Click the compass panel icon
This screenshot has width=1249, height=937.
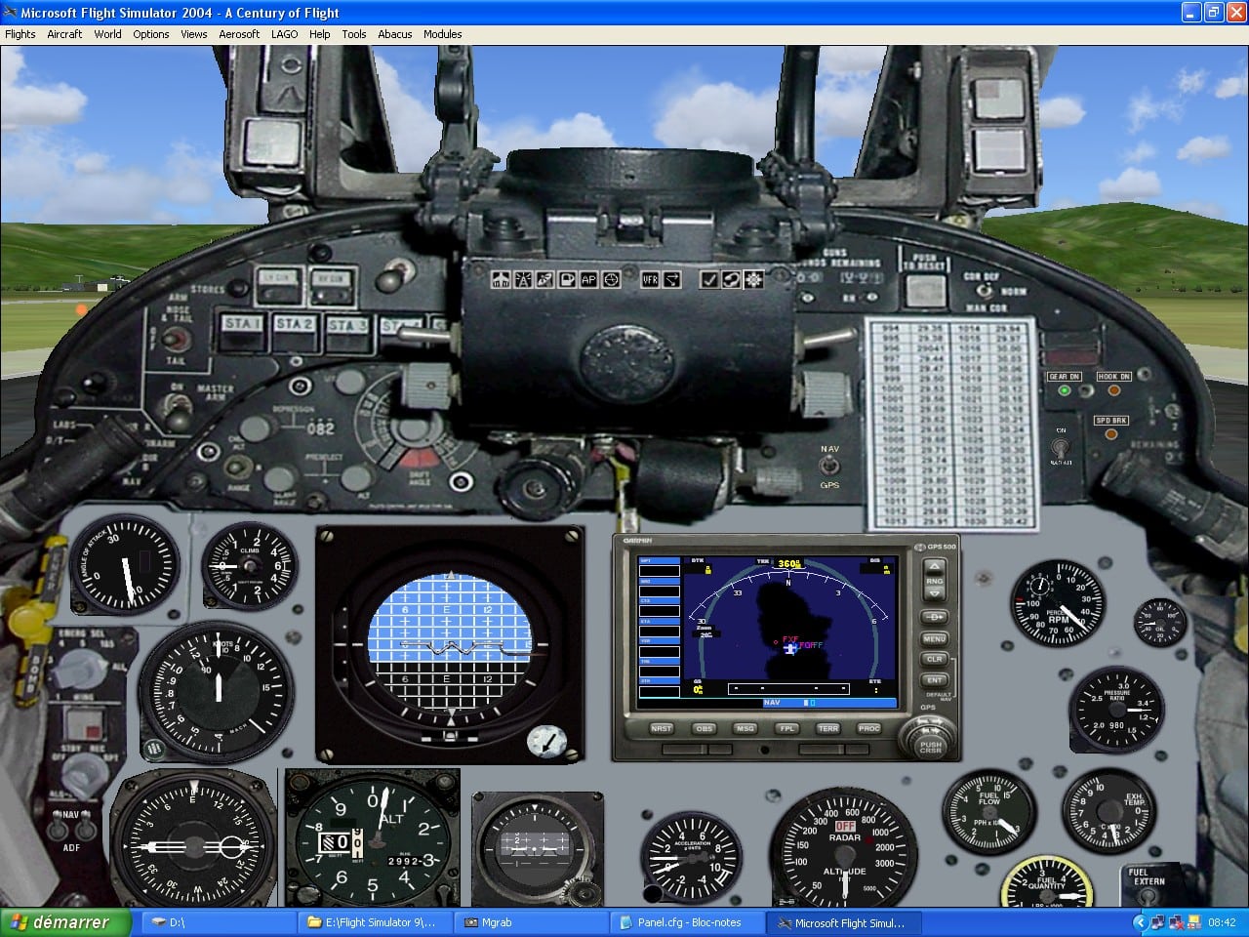point(611,280)
